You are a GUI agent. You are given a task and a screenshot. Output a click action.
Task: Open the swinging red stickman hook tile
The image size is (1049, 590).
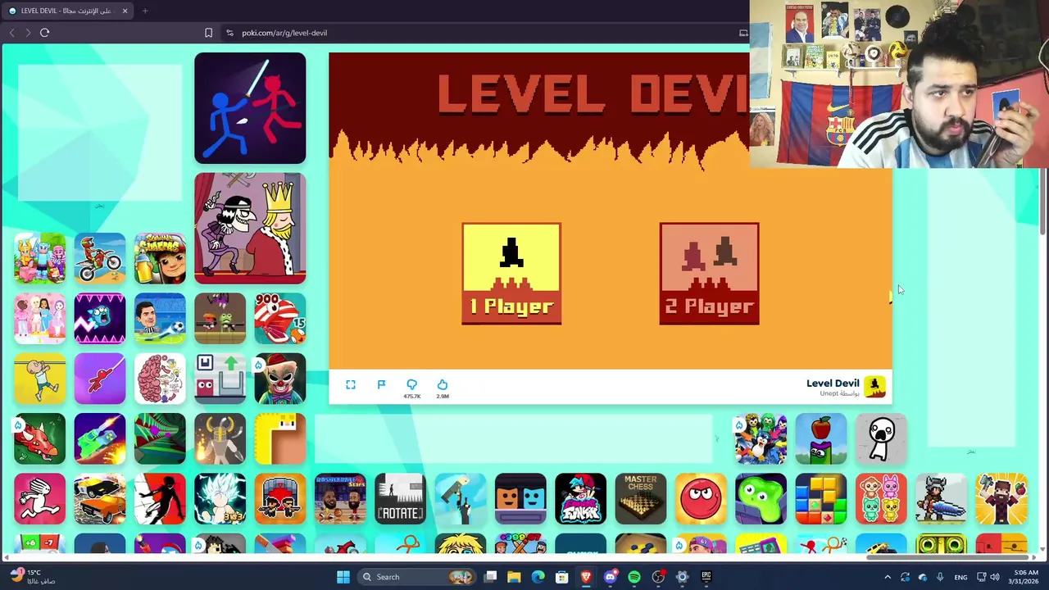100,379
